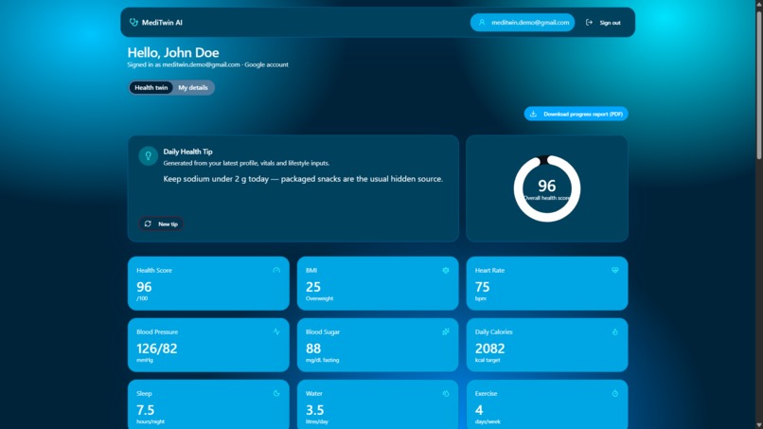Click the days/week label

tap(488, 421)
